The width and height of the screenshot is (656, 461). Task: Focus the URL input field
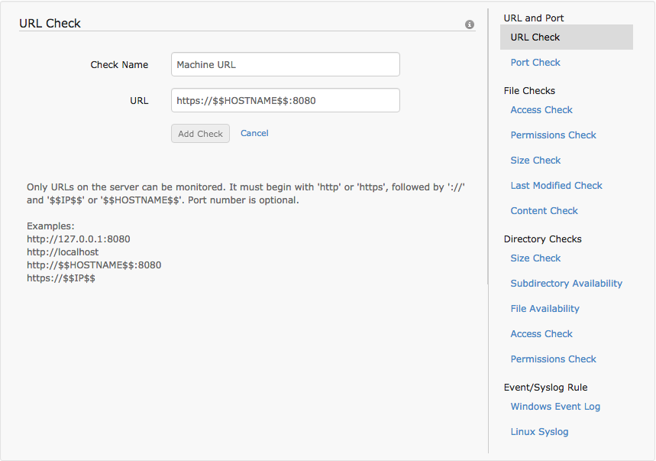point(285,100)
